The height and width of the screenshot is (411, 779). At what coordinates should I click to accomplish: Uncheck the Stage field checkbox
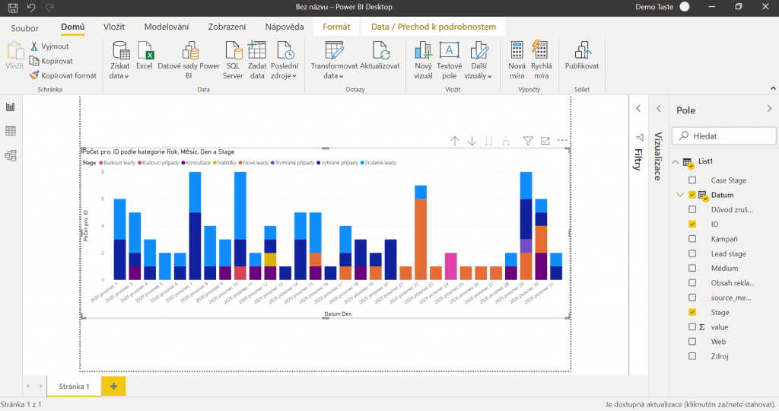692,312
